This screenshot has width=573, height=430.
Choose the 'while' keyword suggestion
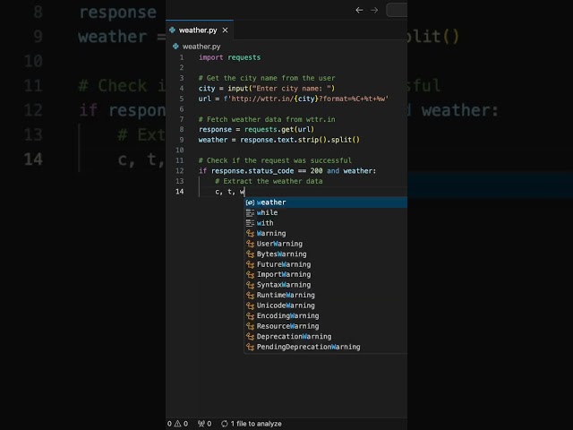(326, 212)
